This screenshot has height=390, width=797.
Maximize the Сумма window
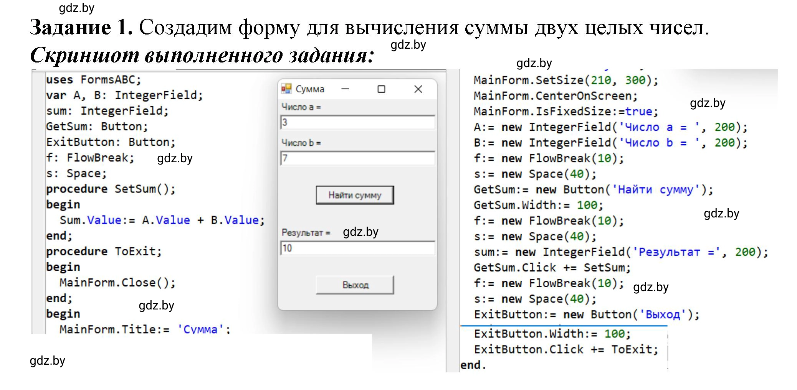coord(381,89)
